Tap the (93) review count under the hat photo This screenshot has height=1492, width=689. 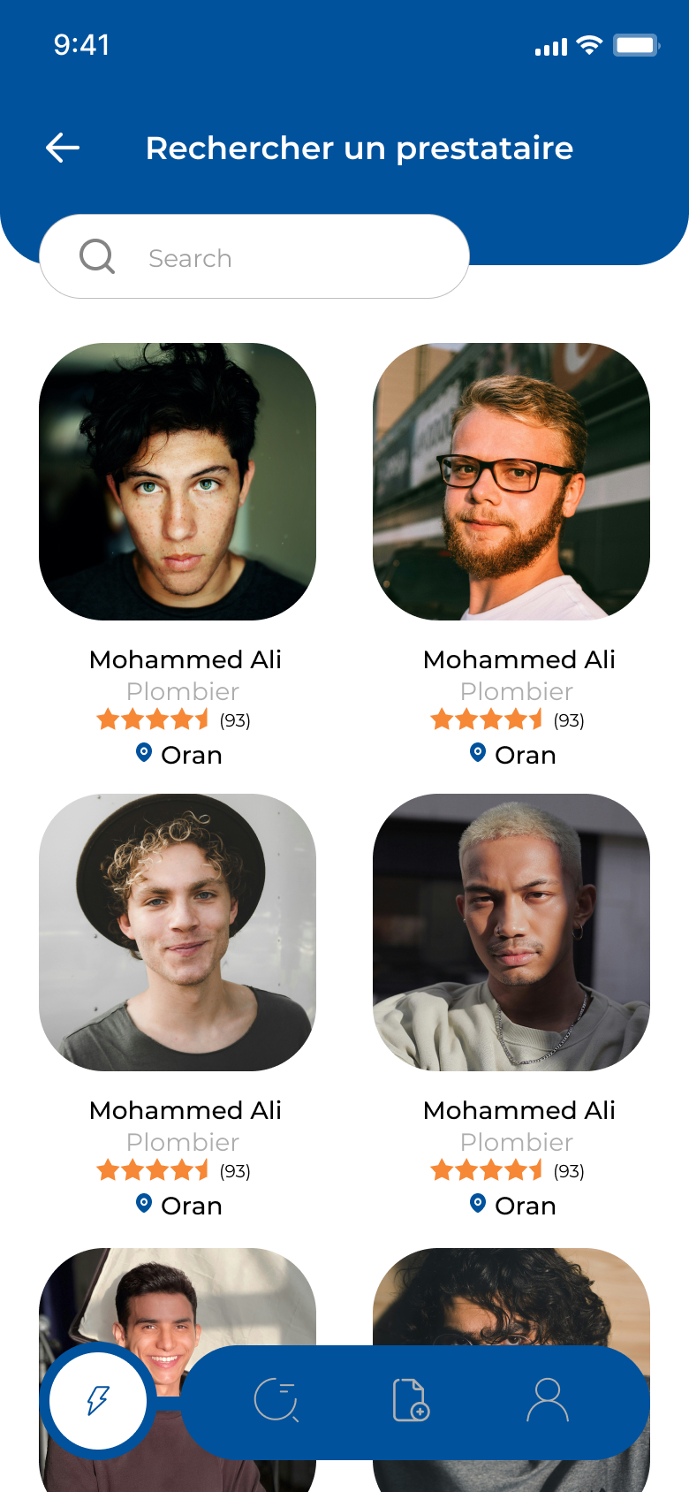[x=235, y=1171]
